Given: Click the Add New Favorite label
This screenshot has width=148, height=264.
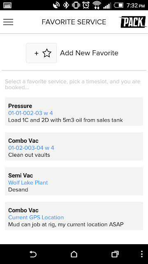Looking at the screenshot, I should pyautogui.click(x=89, y=53).
